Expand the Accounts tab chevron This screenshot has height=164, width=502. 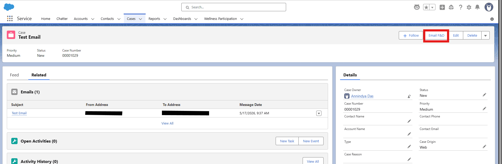click(93, 19)
